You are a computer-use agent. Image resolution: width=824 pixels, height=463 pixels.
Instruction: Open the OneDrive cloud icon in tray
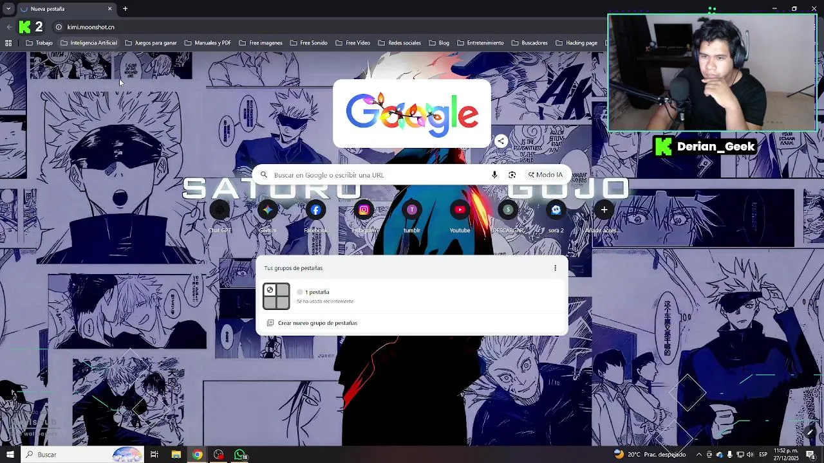[x=720, y=455]
